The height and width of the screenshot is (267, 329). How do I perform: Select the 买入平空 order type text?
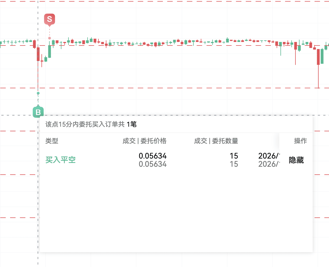(x=61, y=160)
